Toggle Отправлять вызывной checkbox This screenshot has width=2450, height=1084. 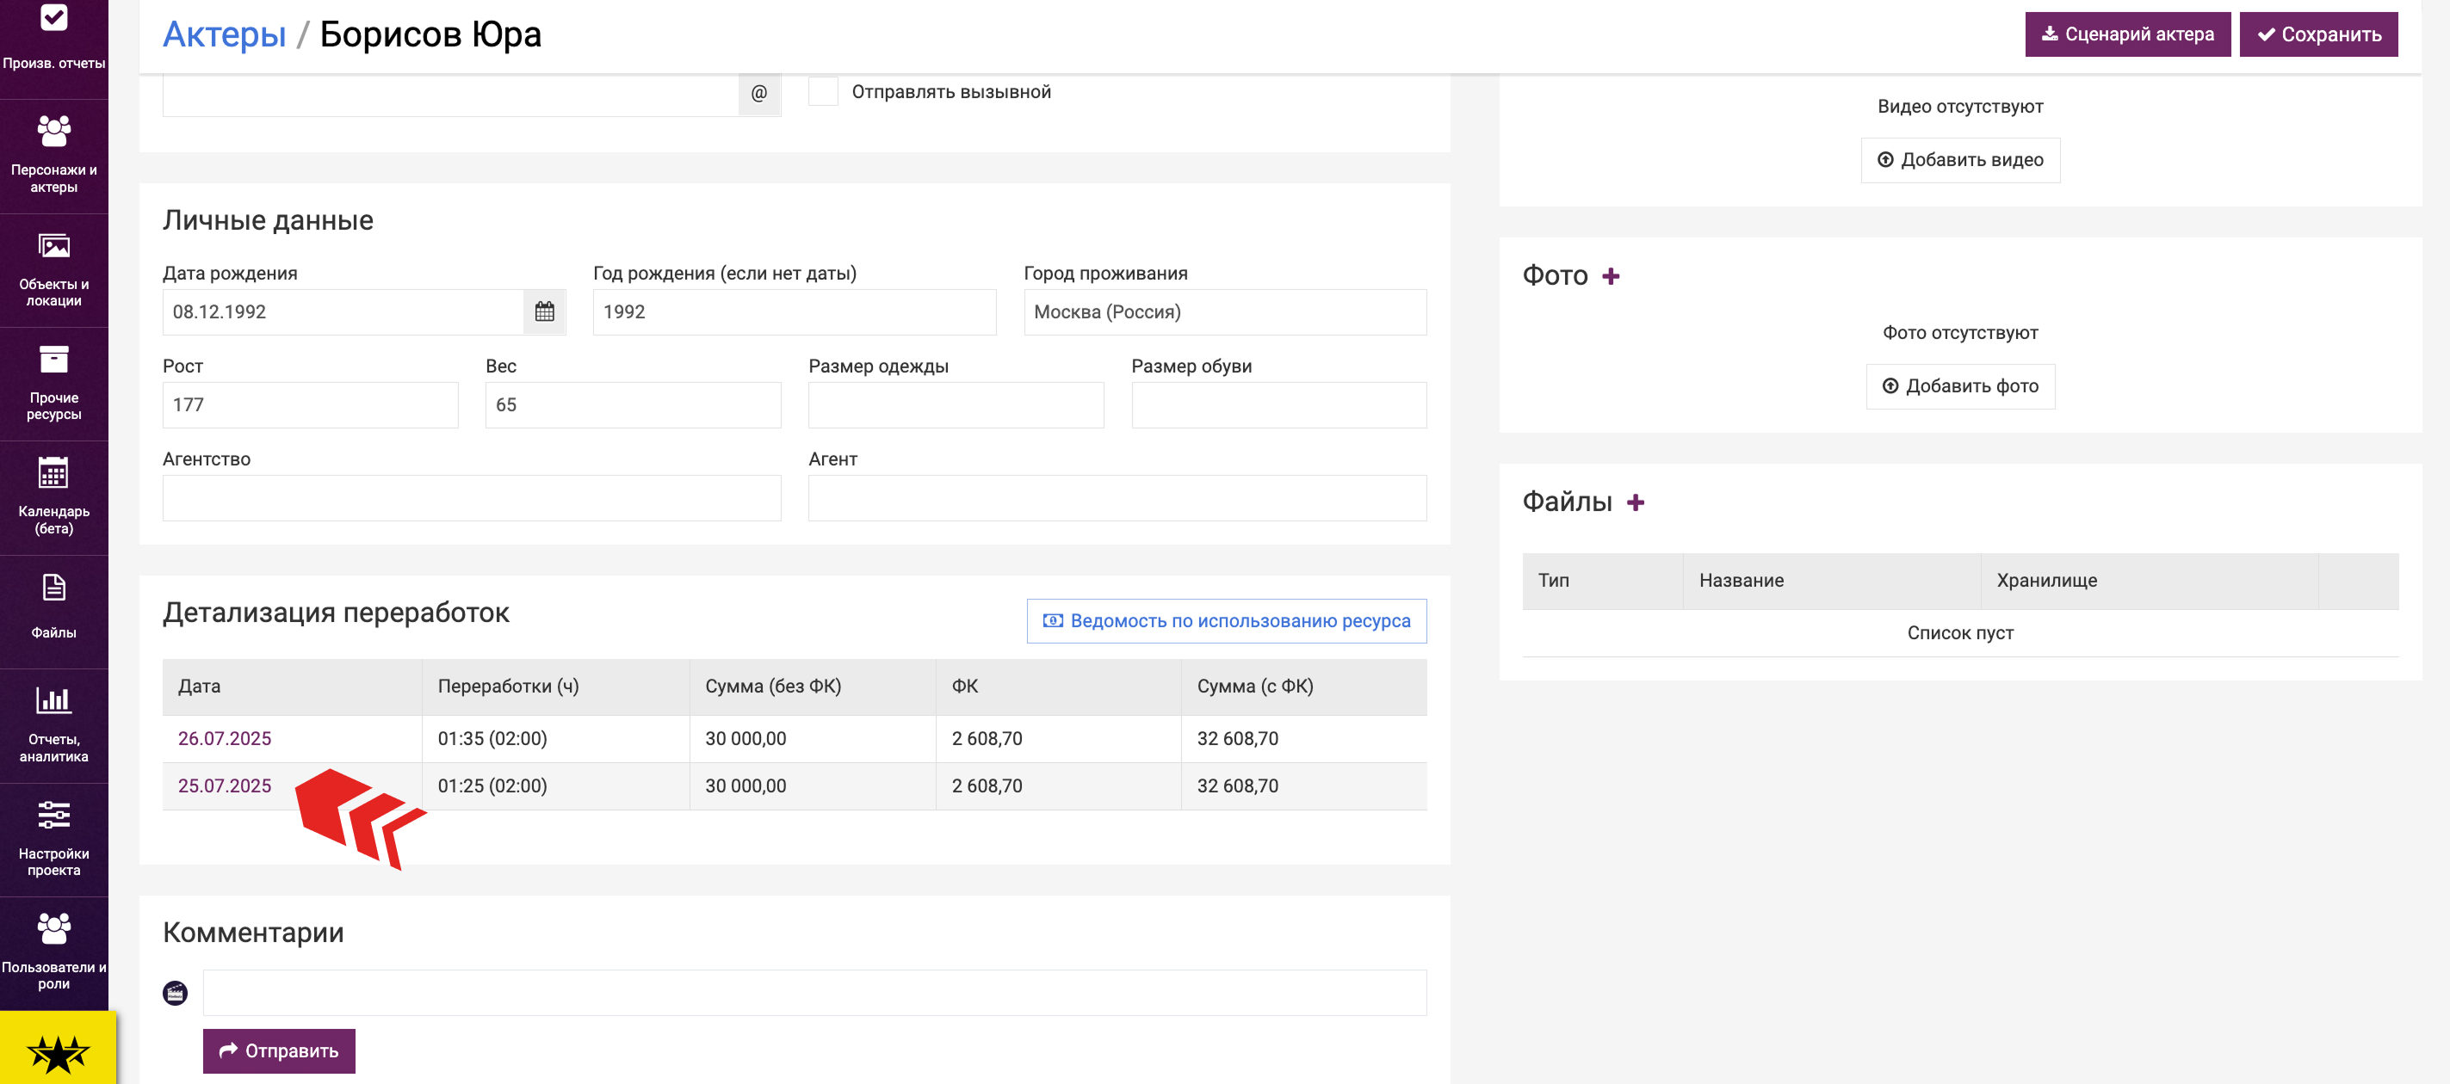(823, 91)
